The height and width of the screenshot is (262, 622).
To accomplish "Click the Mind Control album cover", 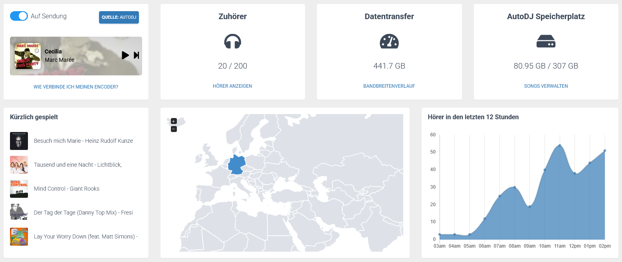I will click(x=19, y=189).
